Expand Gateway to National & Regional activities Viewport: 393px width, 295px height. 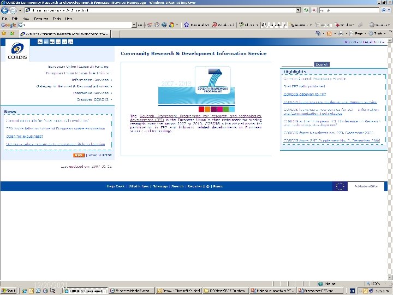coord(74,86)
